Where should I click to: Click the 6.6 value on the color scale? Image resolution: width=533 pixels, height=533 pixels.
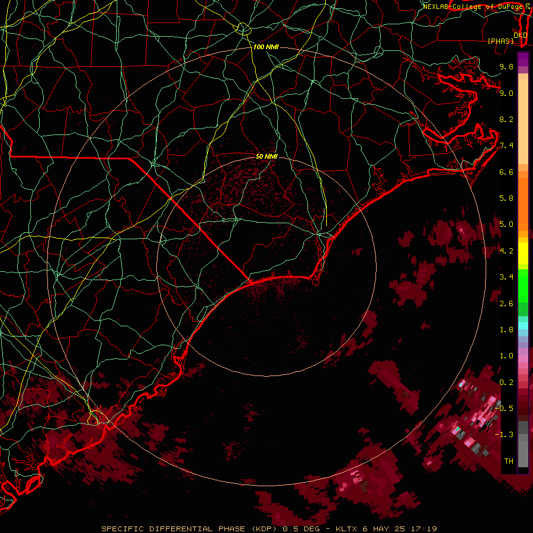click(506, 172)
